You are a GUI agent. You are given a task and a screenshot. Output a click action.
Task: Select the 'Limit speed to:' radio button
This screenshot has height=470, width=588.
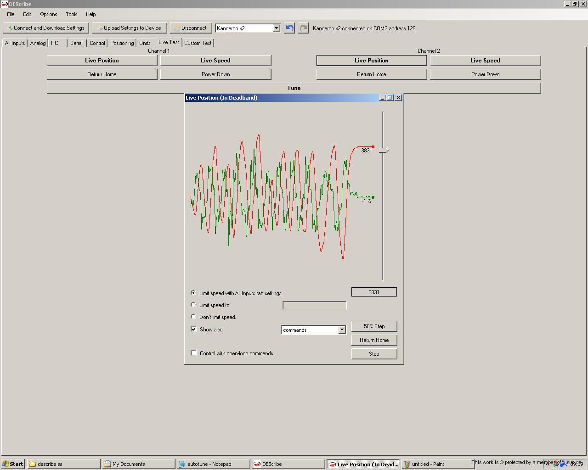tap(193, 305)
